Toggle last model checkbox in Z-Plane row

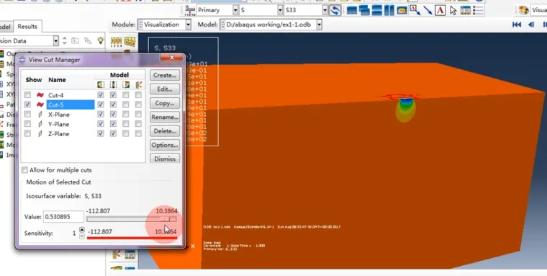[x=138, y=133]
